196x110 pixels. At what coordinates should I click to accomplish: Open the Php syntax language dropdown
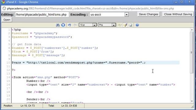coord(107,25)
